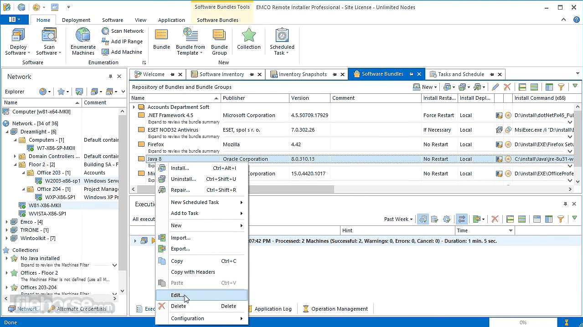Expand the Accounts Department Soft group
The height and width of the screenshot is (327, 583).
134,107
